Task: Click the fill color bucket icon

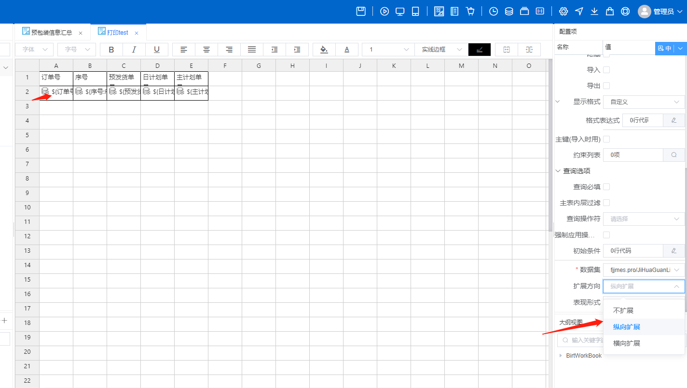Action: point(324,50)
